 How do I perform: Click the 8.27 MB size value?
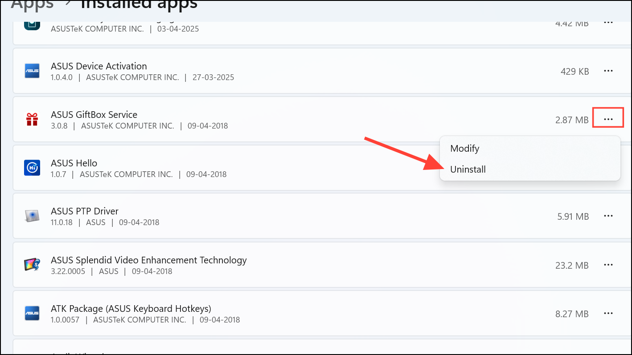572,314
